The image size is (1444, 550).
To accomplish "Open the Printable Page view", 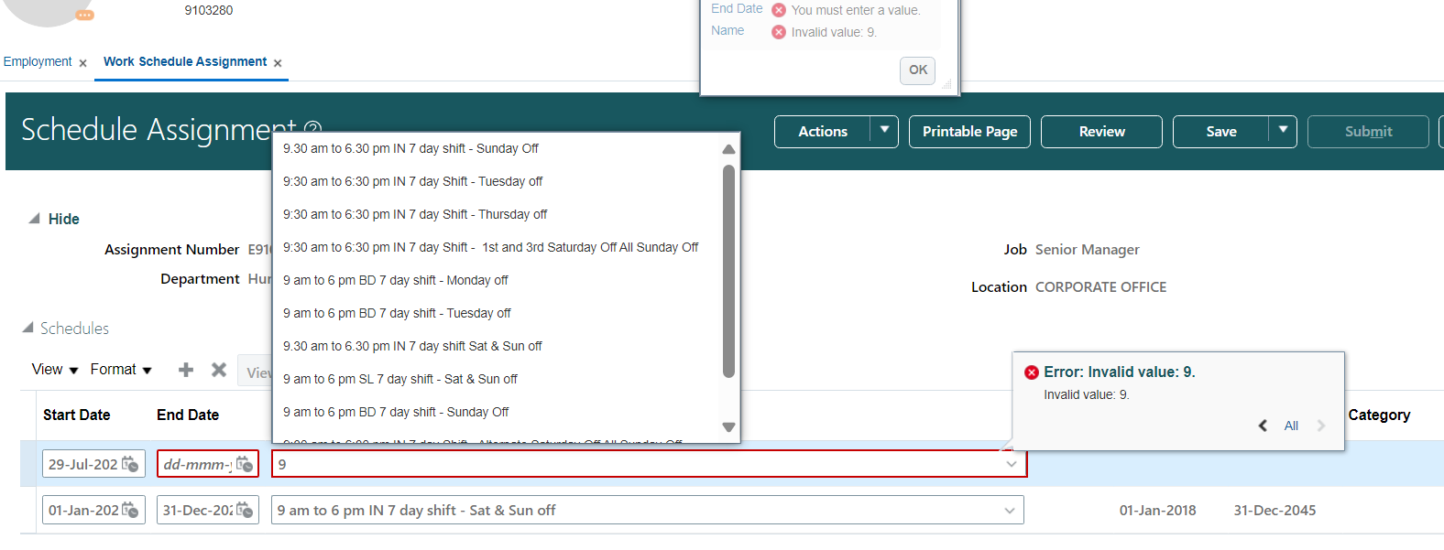I will pyautogui.click(x=969, y=132).
